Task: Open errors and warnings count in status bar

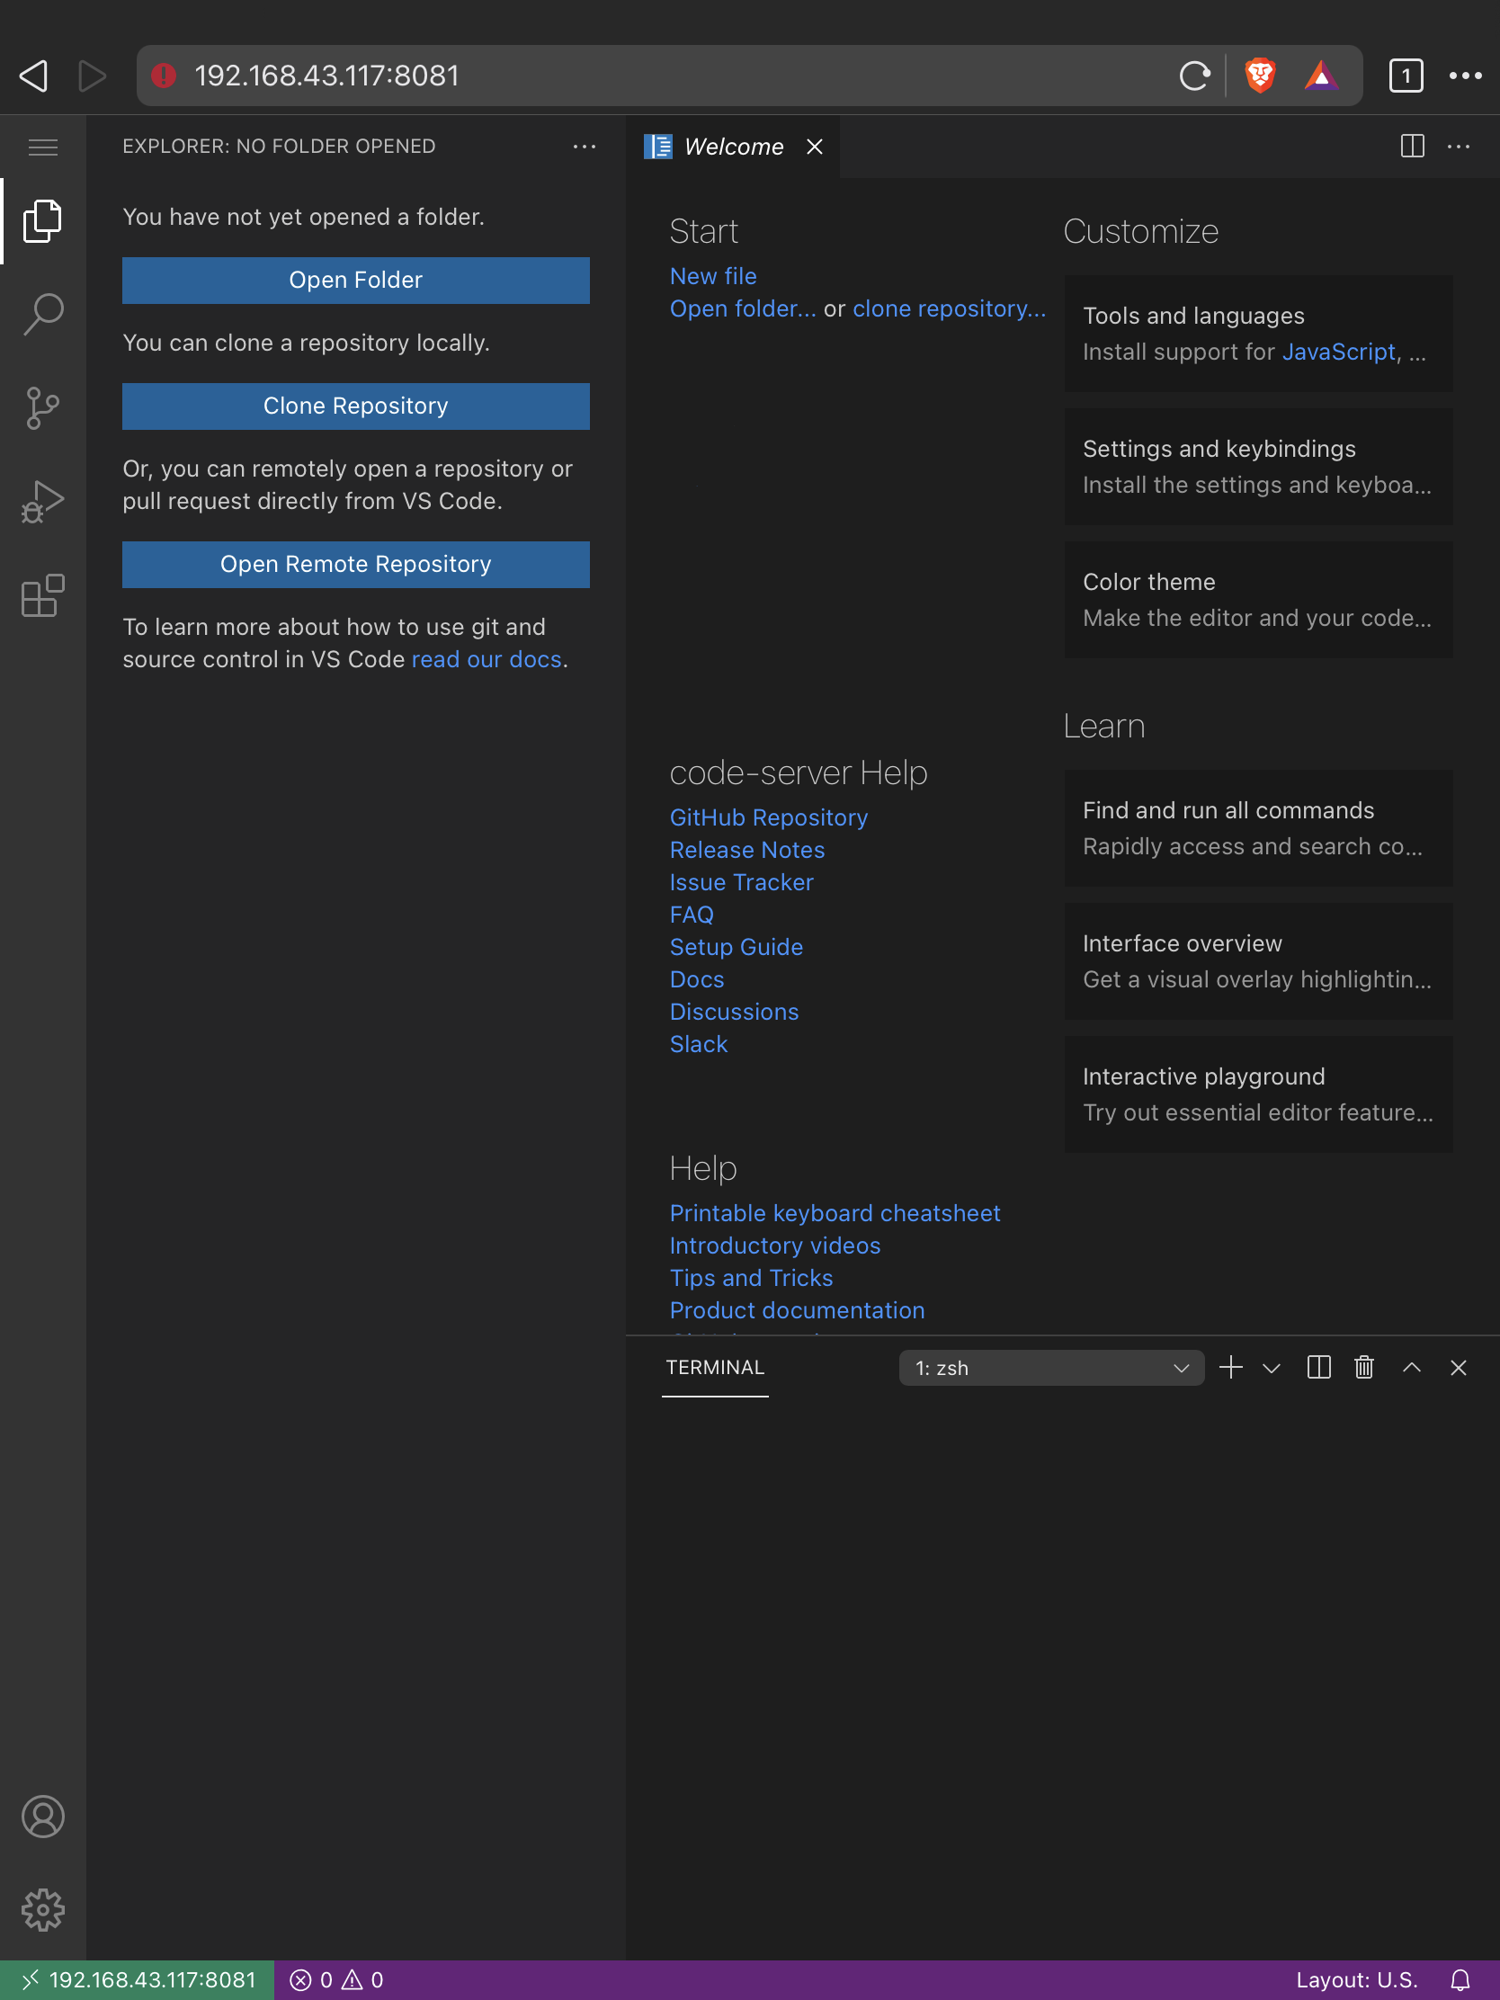Action: point(336,1980)
